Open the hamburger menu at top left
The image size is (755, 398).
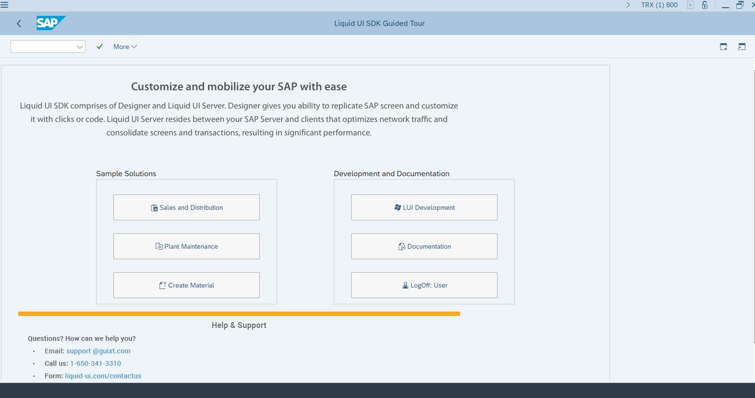(4, 5)
